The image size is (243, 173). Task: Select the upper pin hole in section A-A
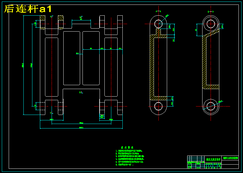[x=158, y=24]
